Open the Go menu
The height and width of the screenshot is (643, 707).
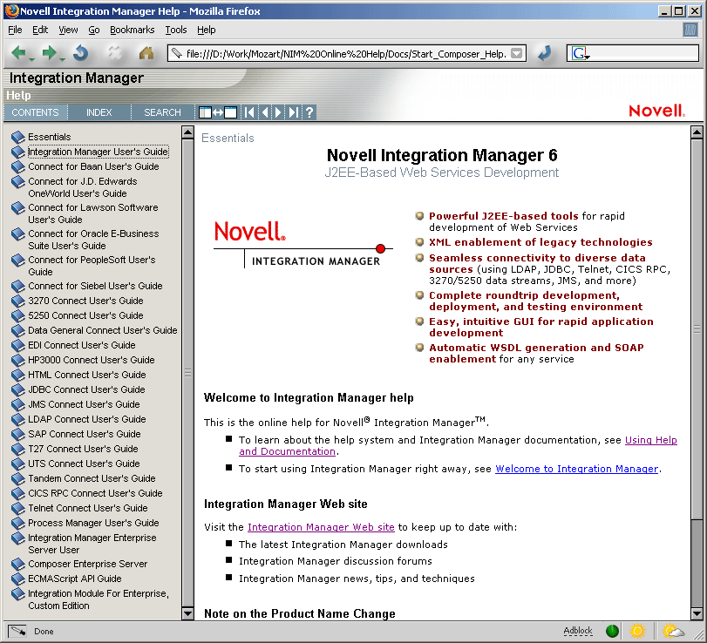point(94,30)
